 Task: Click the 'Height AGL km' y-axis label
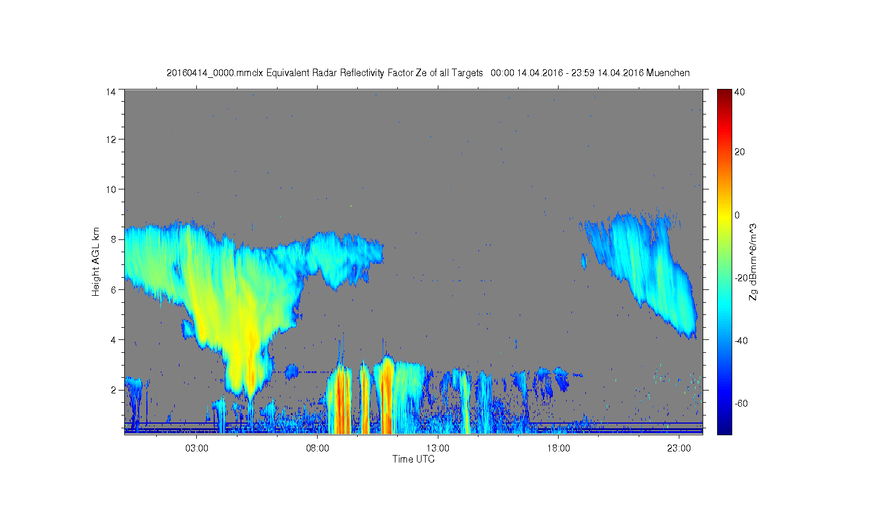(x=96, y=261)
